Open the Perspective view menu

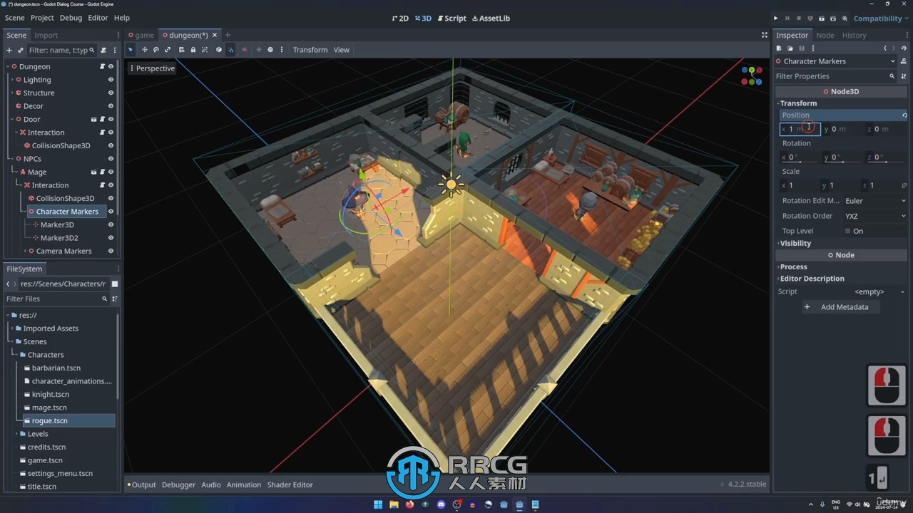coord(151,68)
